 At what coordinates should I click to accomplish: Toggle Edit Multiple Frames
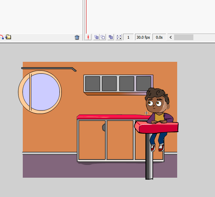(111, 37)
